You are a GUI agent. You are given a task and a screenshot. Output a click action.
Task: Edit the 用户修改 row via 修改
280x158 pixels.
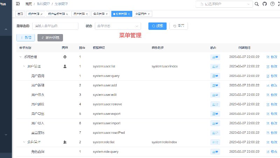point(272,95)
